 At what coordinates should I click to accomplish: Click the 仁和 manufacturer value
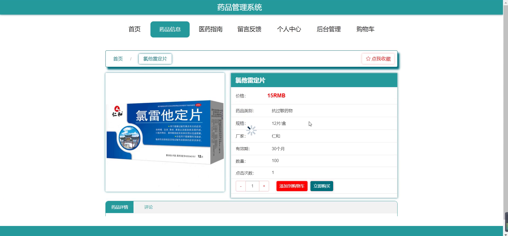coord(276,136)
